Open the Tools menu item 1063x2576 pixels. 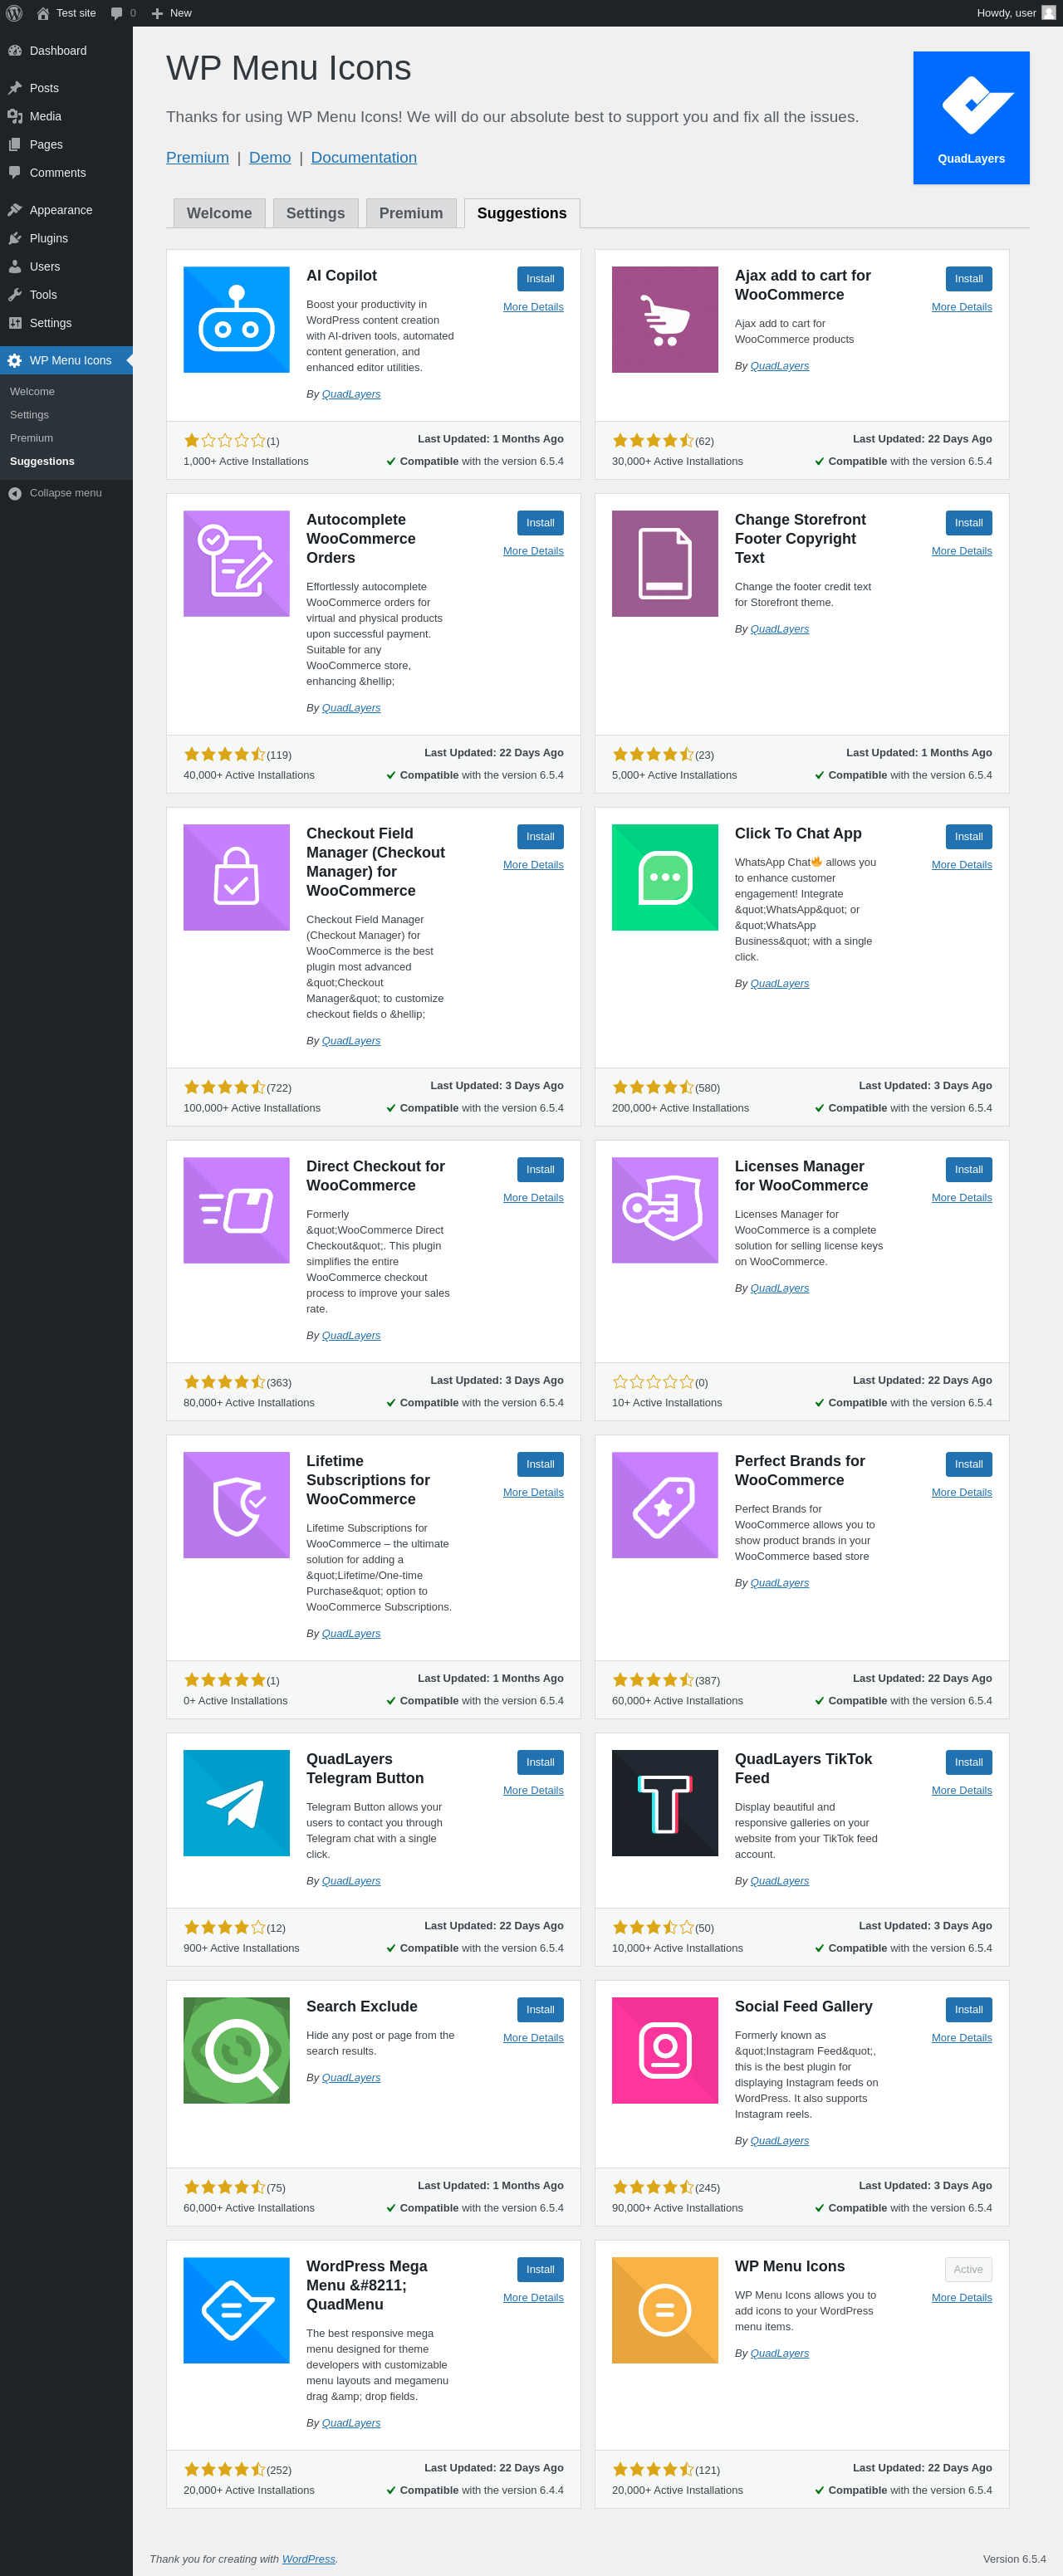click(x=66, y=294)
